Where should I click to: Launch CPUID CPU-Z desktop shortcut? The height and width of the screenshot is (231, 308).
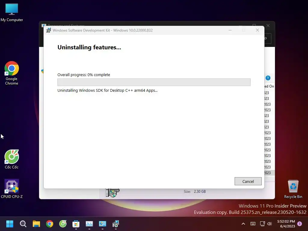[12, 189]
